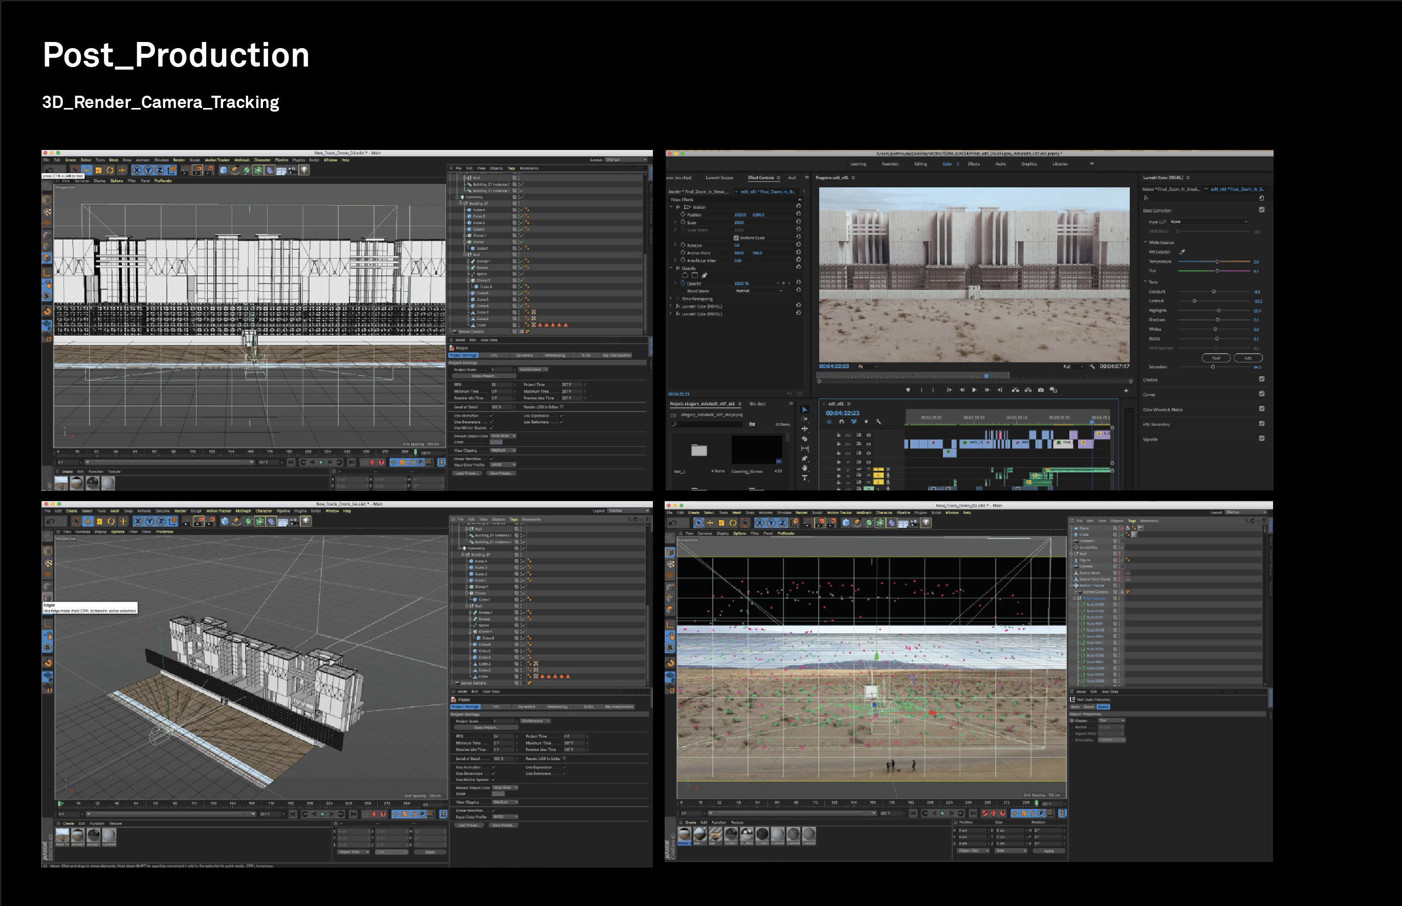Uncheck Uniform Scale in Effect Controls
The height and width of the screenshot is (906, 1402).
[736, 238]
